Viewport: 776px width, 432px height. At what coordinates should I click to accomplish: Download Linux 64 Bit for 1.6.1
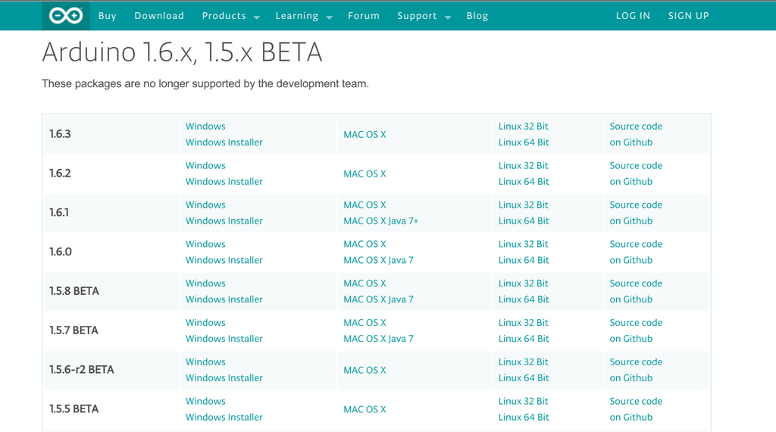click(x=524, y=221)
